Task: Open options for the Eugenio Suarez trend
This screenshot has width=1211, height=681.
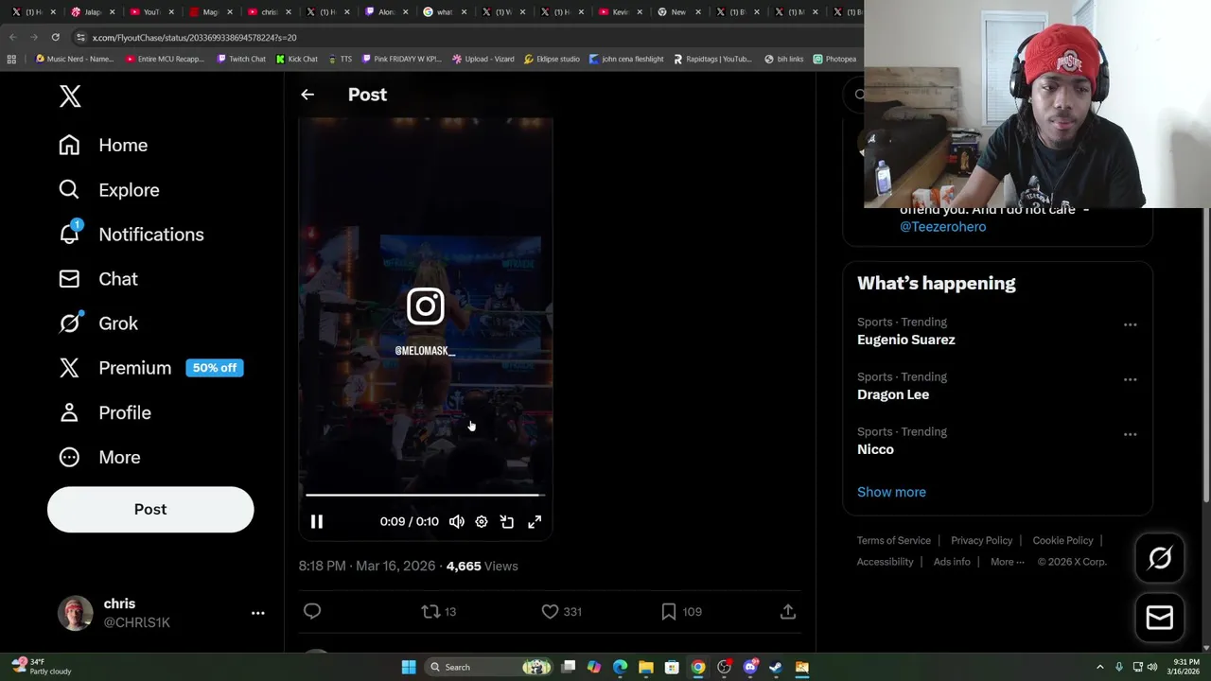Action: click(x=1130, y=324)
